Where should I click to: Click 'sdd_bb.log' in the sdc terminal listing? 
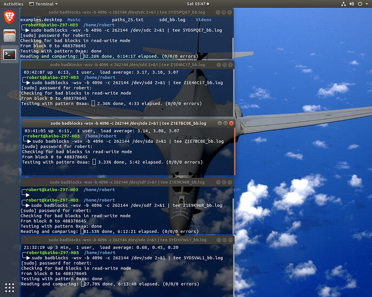(172, 19)
